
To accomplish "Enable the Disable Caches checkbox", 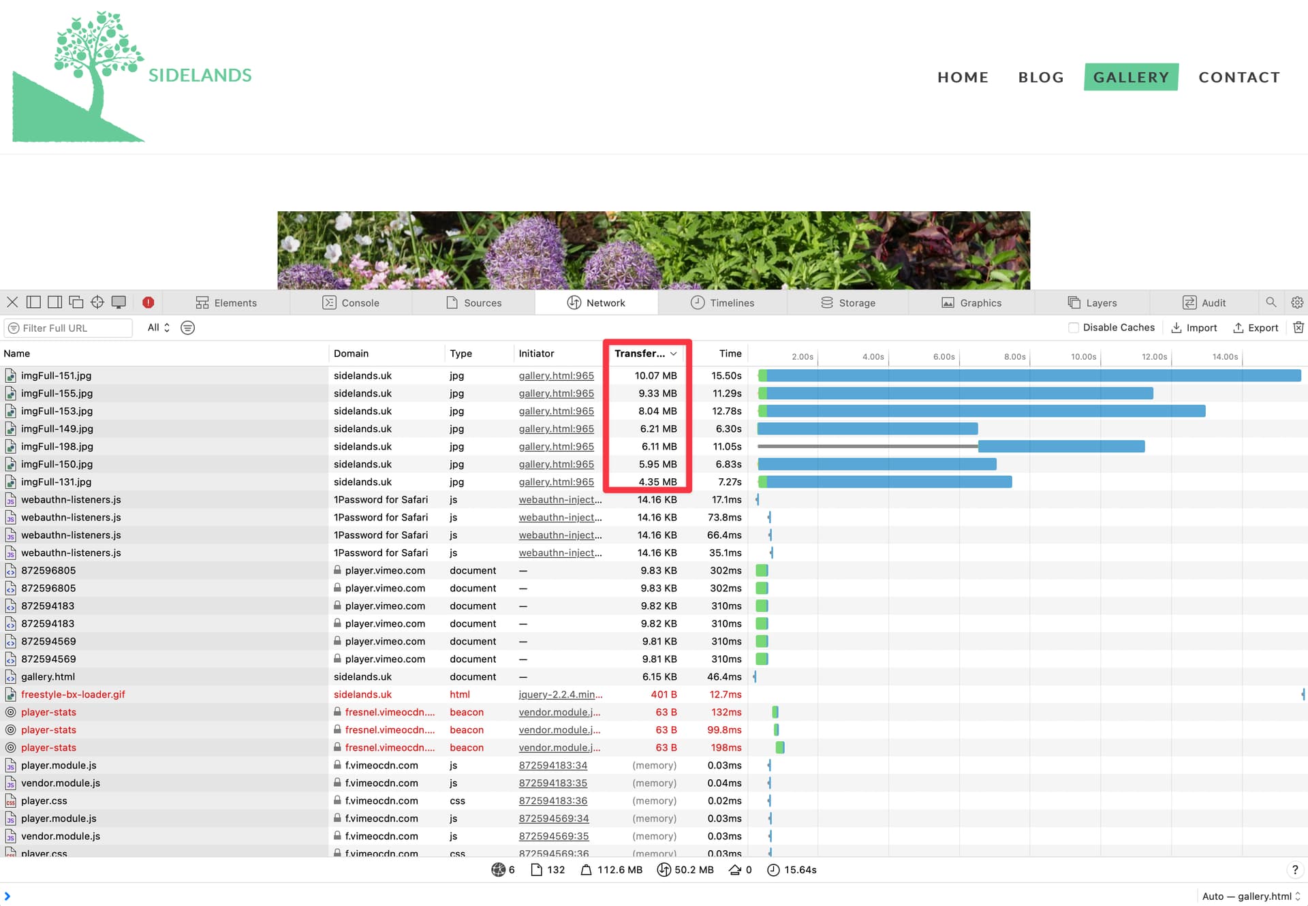I will [x=1074, y=328].
